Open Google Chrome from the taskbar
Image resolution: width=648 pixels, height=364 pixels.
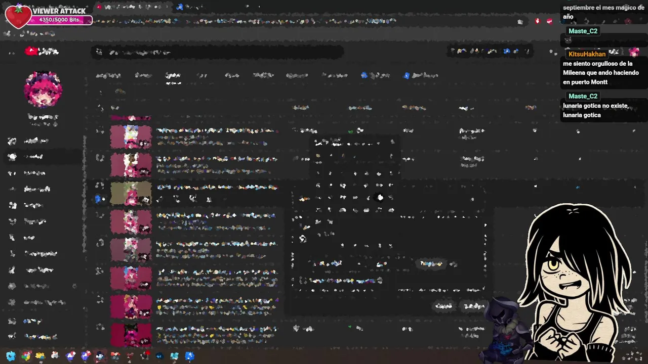coord(26,356)
